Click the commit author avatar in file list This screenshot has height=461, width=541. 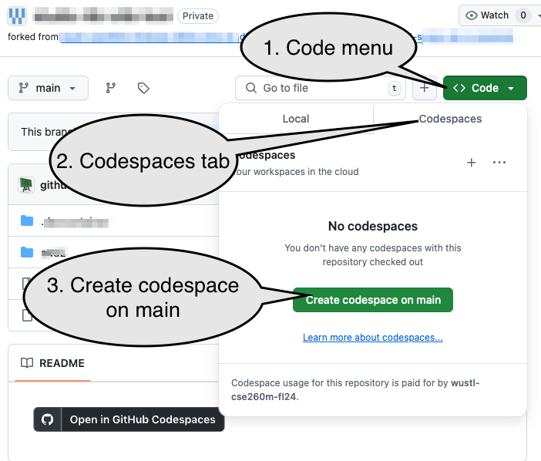click(x=26, y=185)
